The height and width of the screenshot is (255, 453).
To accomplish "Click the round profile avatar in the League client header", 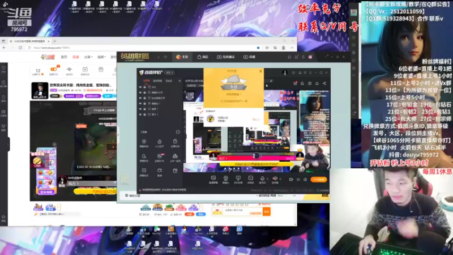I will tap(310, 57).
